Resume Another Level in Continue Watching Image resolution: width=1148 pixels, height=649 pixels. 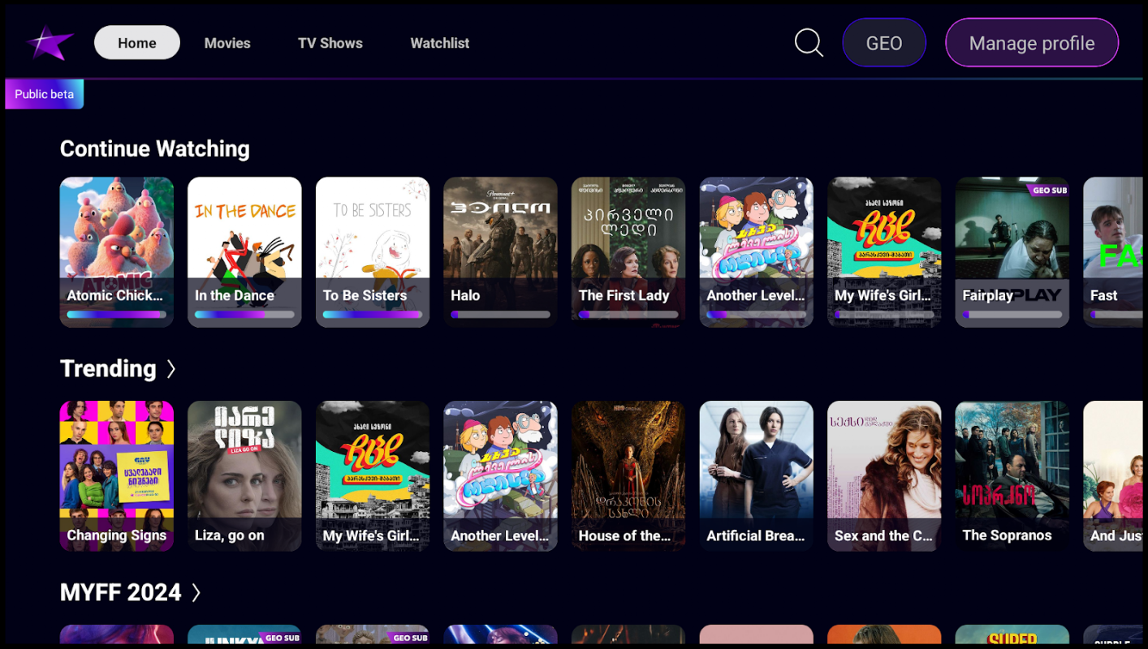(x=756, y=252)
